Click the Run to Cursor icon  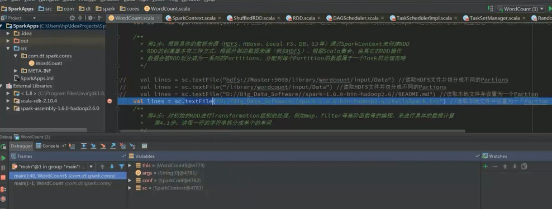point(132,146)
